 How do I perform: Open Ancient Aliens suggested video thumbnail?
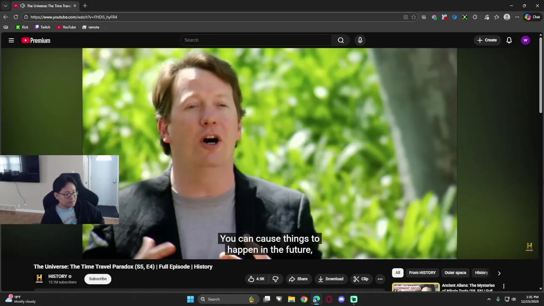pos(416,287)
